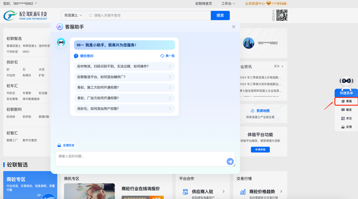Open 客服 in the quick menu
This screenshot has width=358, height=199.
346,101
